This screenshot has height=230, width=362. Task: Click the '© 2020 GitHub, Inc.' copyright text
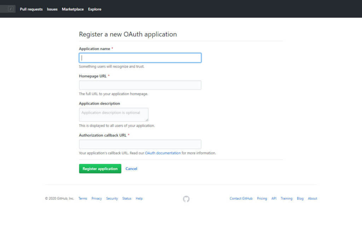point(59,199)
